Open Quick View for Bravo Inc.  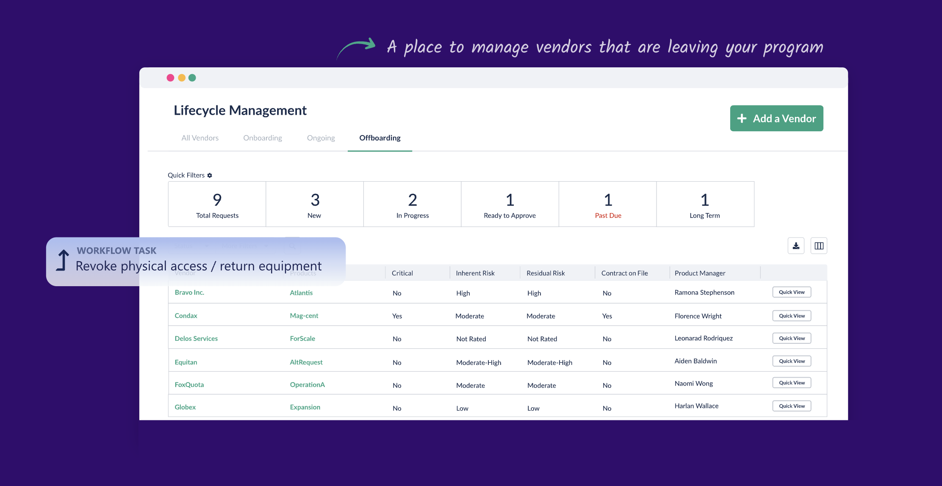(x=791, y=292)
